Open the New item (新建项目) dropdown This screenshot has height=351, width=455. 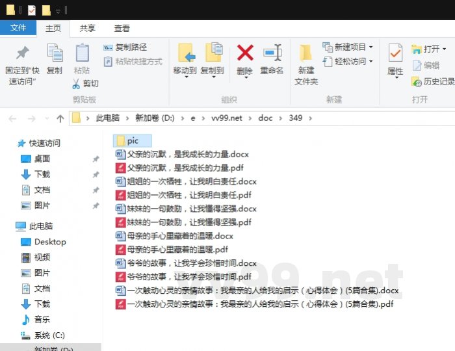[348, 47]
